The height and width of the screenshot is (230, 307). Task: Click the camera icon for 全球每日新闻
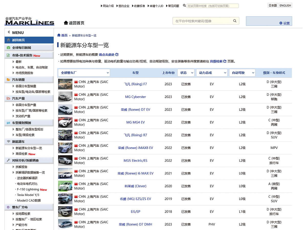point(8,48)
